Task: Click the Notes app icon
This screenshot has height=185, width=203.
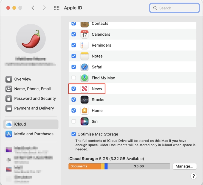Action: click(x=84, y=56)
